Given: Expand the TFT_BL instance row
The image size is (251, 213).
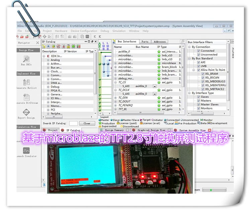Looking at the screenshot, I should [115, 109].
